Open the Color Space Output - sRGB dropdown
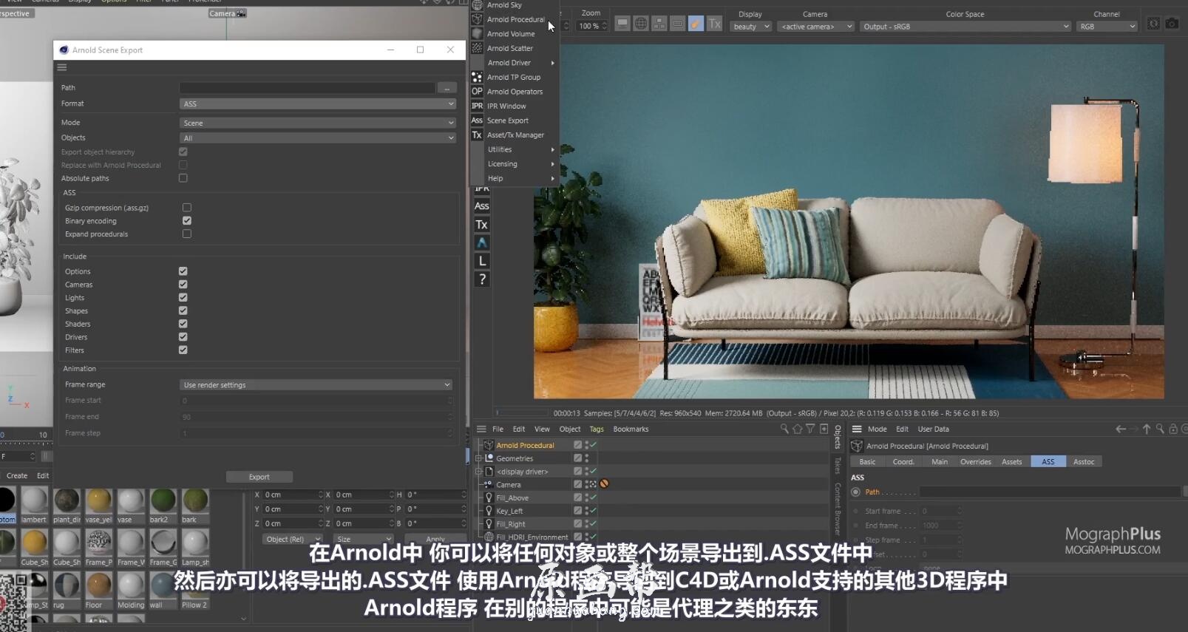This screenshot has width=1188, height=632. (965, 27)
